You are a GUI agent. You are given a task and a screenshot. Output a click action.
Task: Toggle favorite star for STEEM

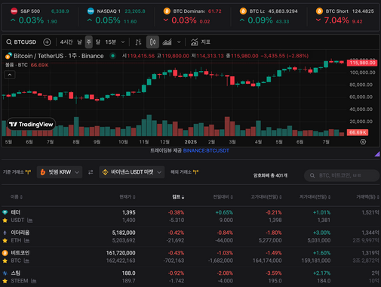point(5,281)
